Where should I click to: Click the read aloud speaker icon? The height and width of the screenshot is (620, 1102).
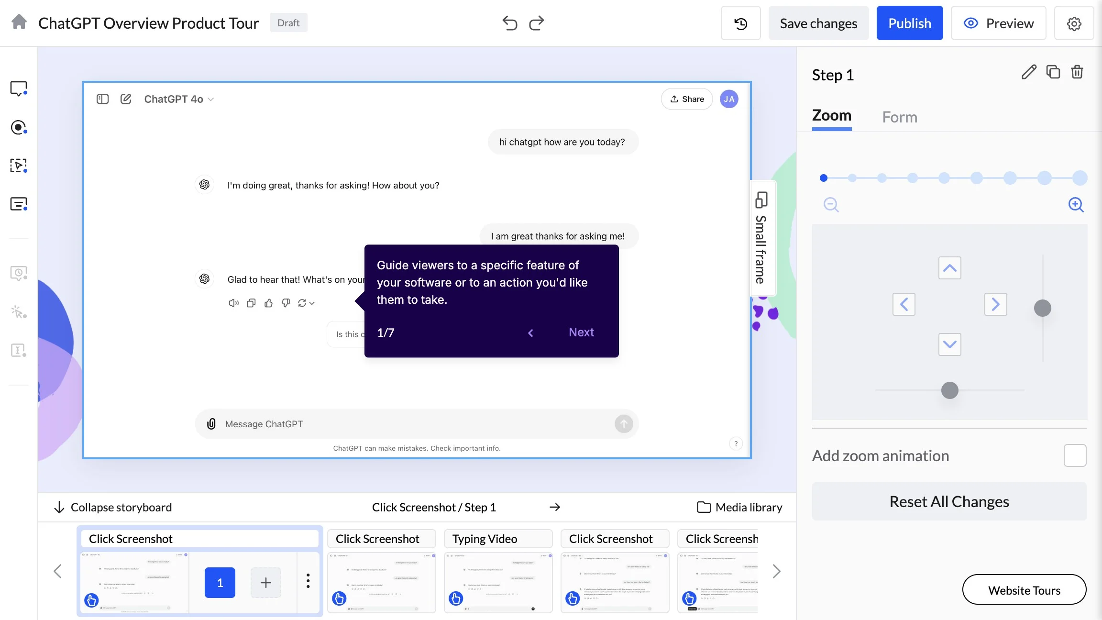pos(233,303)
